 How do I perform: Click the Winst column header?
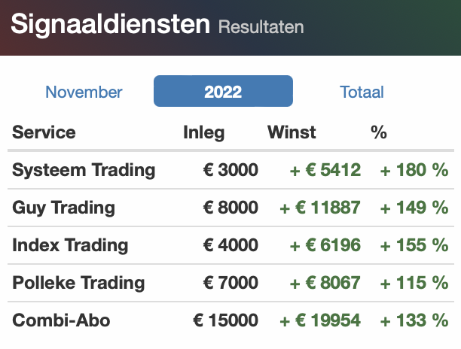(292, 132)
